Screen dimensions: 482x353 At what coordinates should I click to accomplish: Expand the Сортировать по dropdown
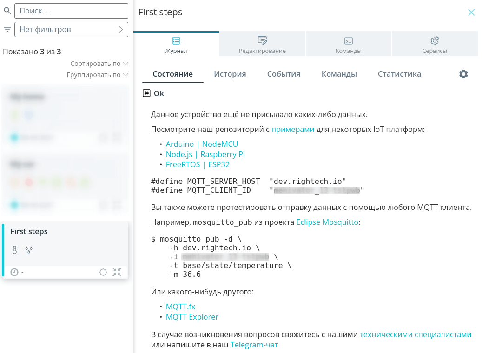pos(99,64)
